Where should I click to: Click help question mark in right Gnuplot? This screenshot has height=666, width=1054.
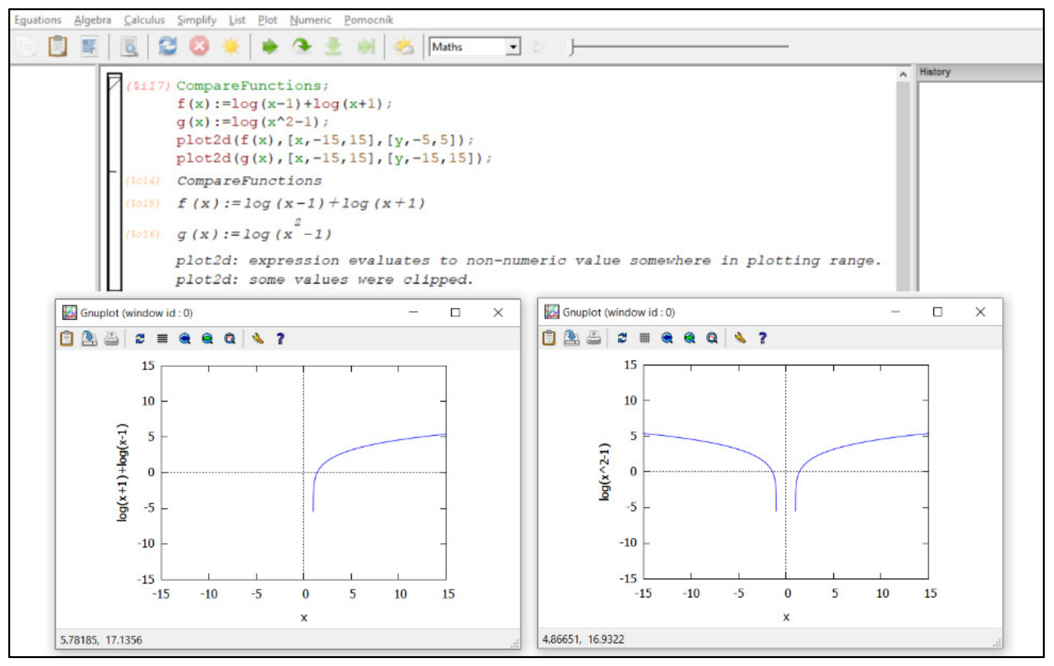point(763,337)
